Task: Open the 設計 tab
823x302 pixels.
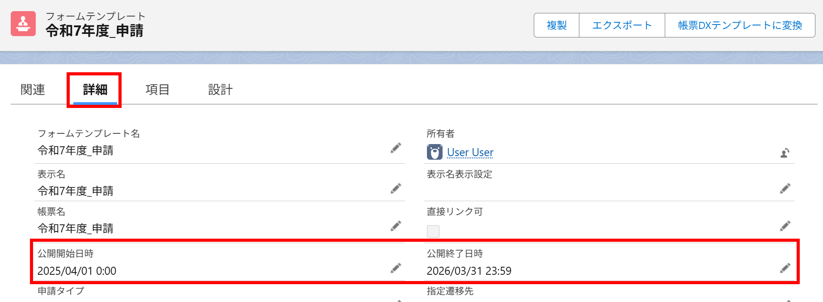Action: (220, 89)
